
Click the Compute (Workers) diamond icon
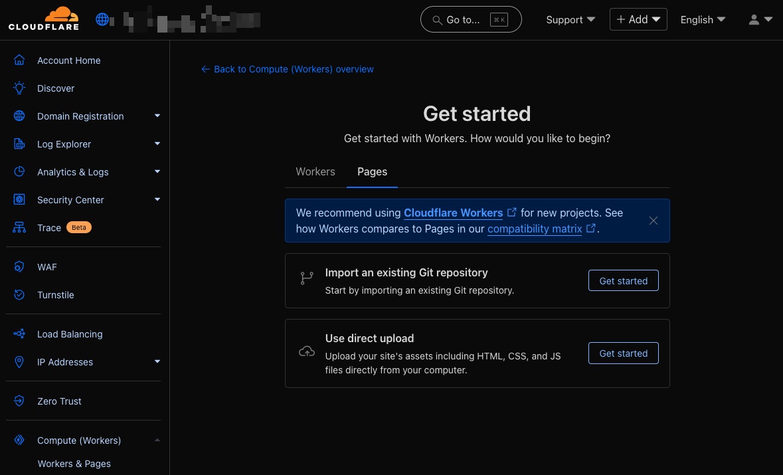tap(19, 440)
